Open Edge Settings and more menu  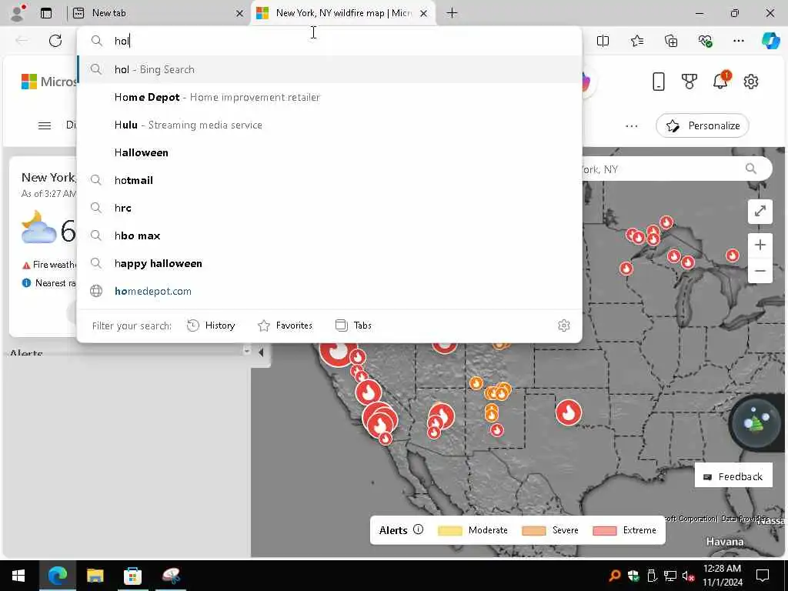738,41
